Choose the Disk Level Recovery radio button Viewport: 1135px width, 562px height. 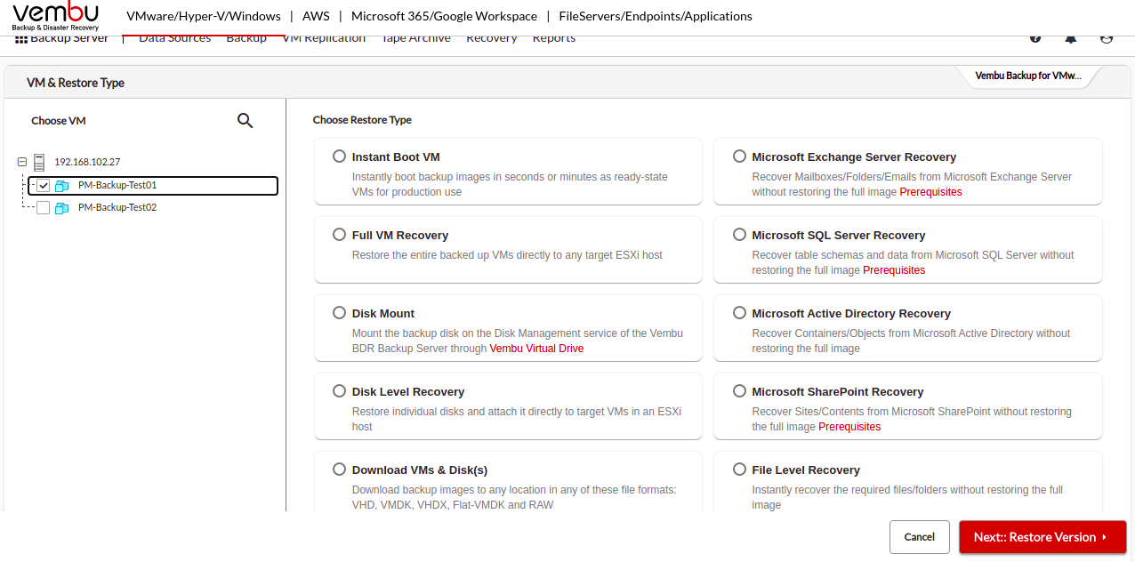click(339, 391)
